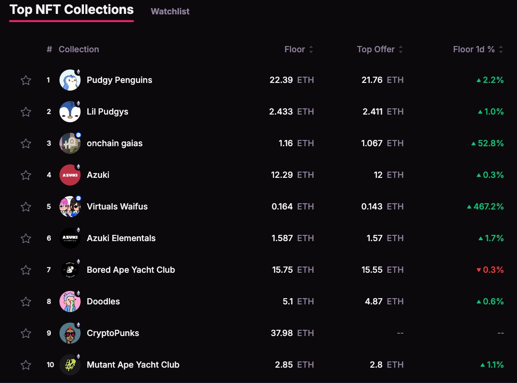Viewport: 517px width, 383px height.
Task: Open onchain gaias collection name
Action: [115, 143]
